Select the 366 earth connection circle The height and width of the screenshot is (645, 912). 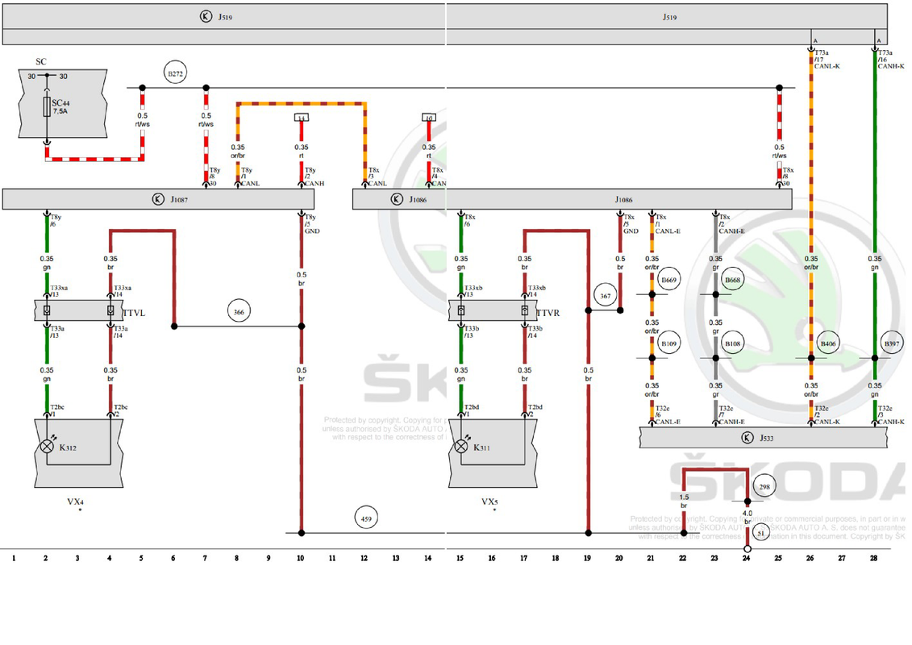click(239, 312)
